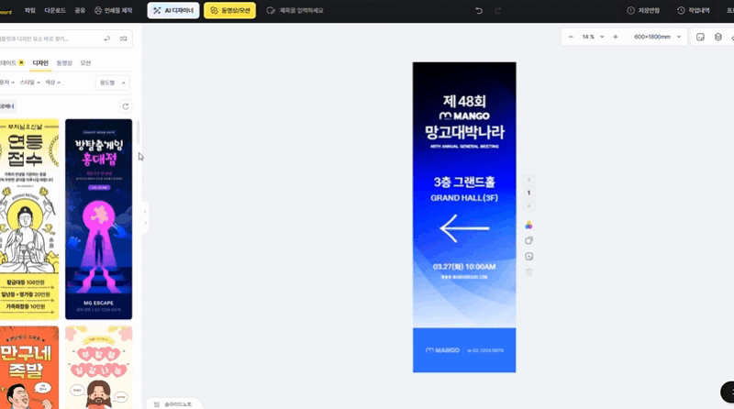Click the zoom in plus icon
This screenshot has height=409, width=734.
tap(616, 37)
